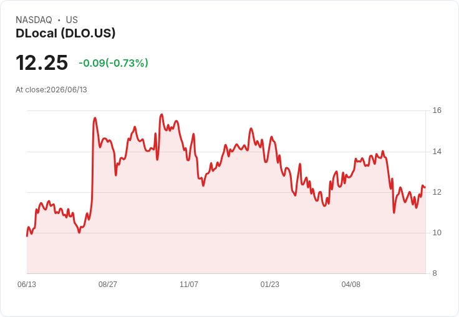Click the At close:2026/06/13 timestamp
This screenshot has width=459, height=317.
pos(51,90)
